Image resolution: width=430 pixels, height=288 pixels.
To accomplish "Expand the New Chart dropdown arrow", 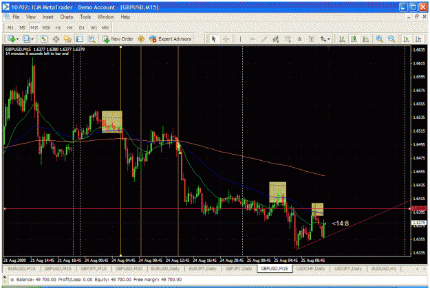I will [x=17, y=39].
